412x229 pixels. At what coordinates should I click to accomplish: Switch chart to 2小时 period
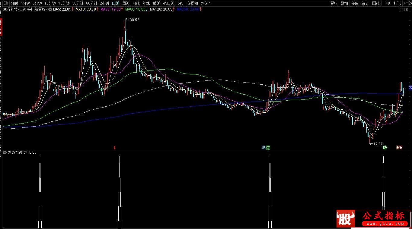tap(104, 3)
